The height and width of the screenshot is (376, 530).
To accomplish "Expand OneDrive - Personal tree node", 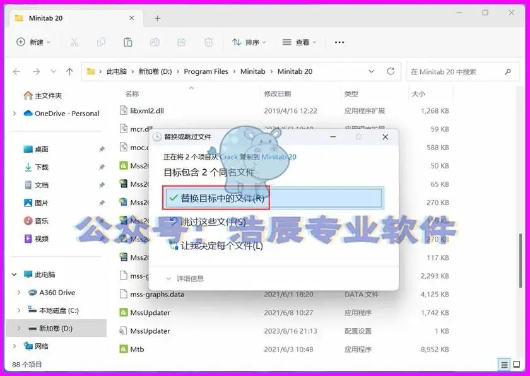I will [x=15, y=114].
